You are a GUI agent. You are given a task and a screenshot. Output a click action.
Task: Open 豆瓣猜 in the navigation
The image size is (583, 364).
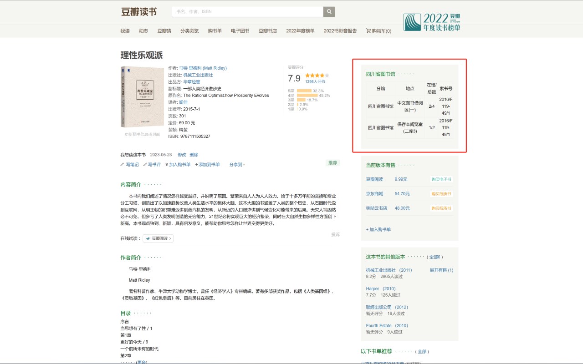coord(164,31)
